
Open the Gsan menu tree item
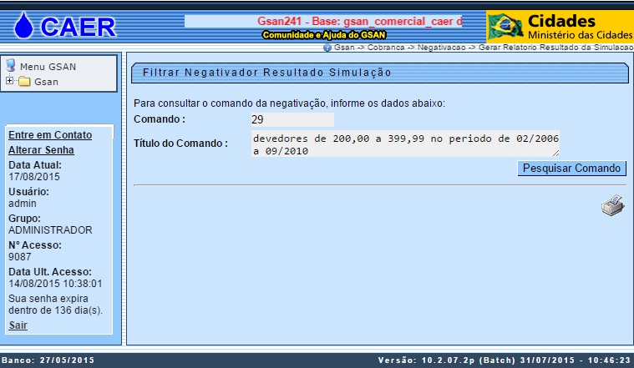(46, 82)
